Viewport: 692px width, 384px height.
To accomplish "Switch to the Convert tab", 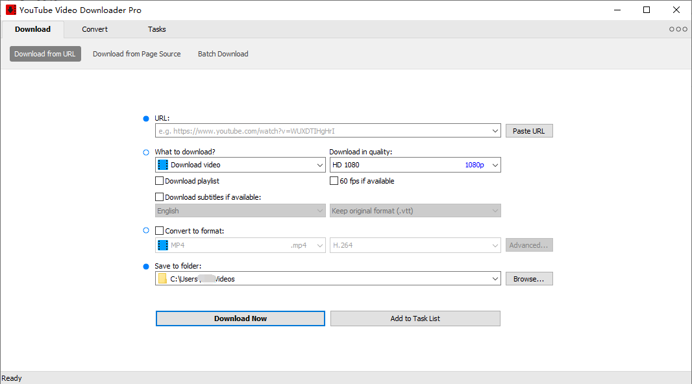I will (x=95, y=29).
